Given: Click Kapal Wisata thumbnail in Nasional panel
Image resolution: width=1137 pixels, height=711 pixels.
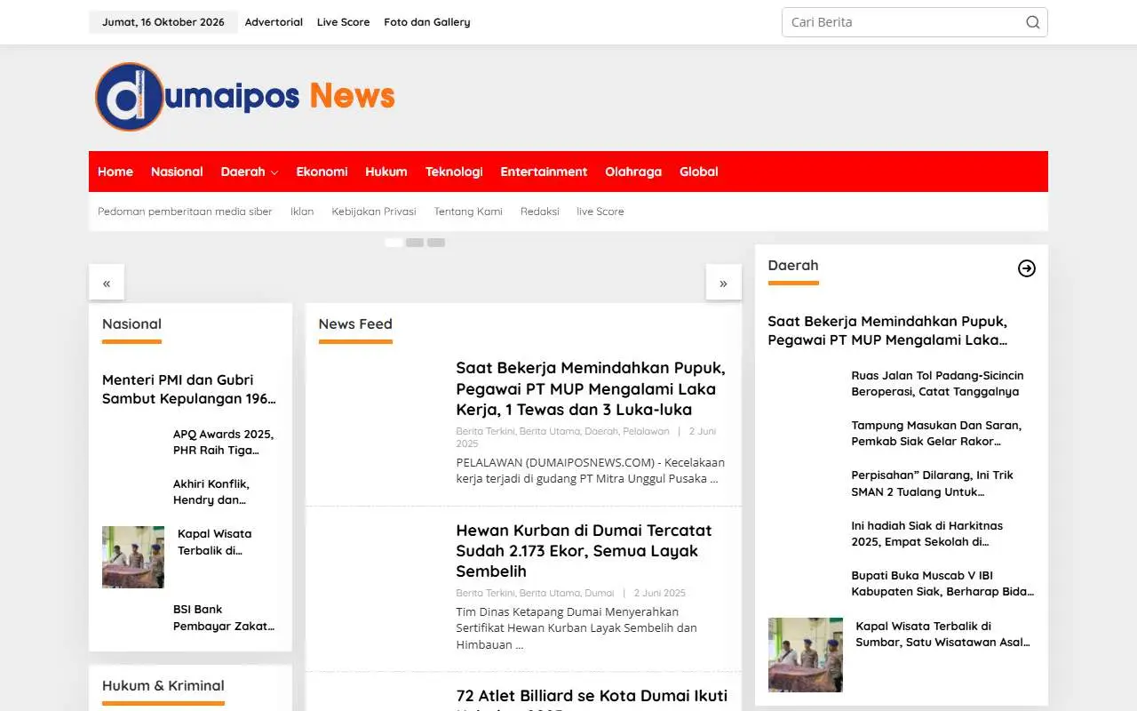Looking at the screenshot, I should [133, 557].
